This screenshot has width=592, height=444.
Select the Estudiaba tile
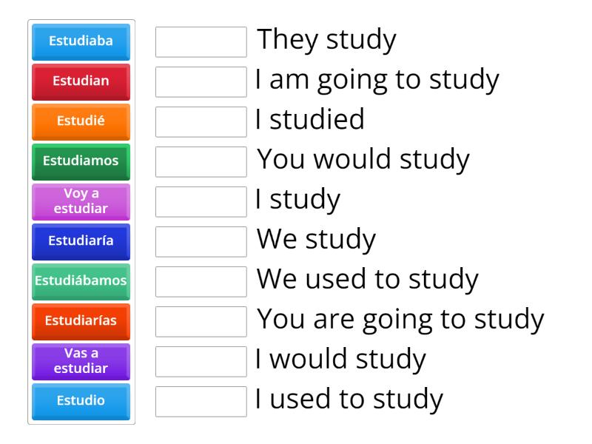tap(81, 42)
